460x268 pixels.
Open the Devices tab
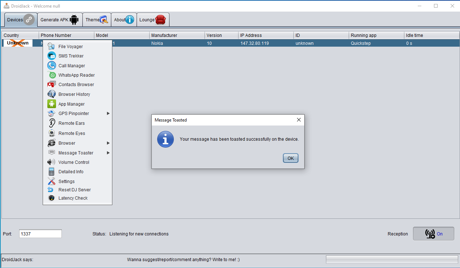[x=21, y=20]
